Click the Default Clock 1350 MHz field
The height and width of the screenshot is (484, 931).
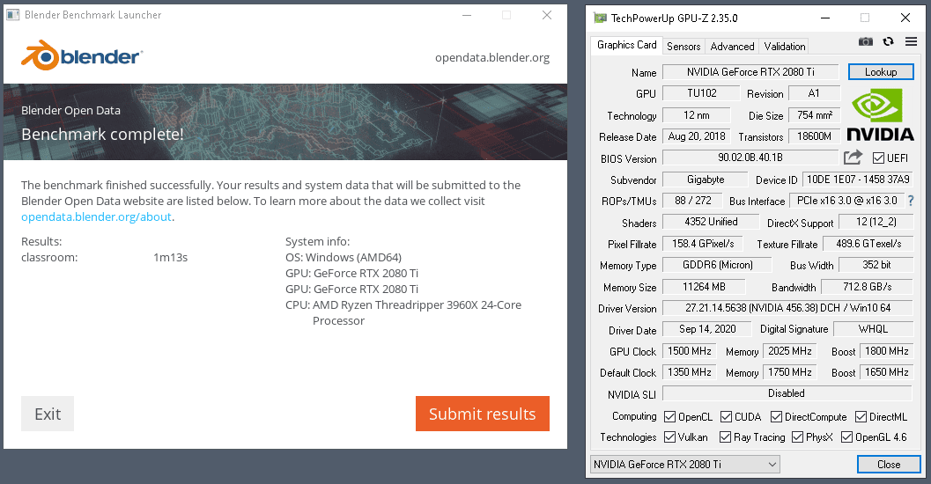(x=690, y=372)
